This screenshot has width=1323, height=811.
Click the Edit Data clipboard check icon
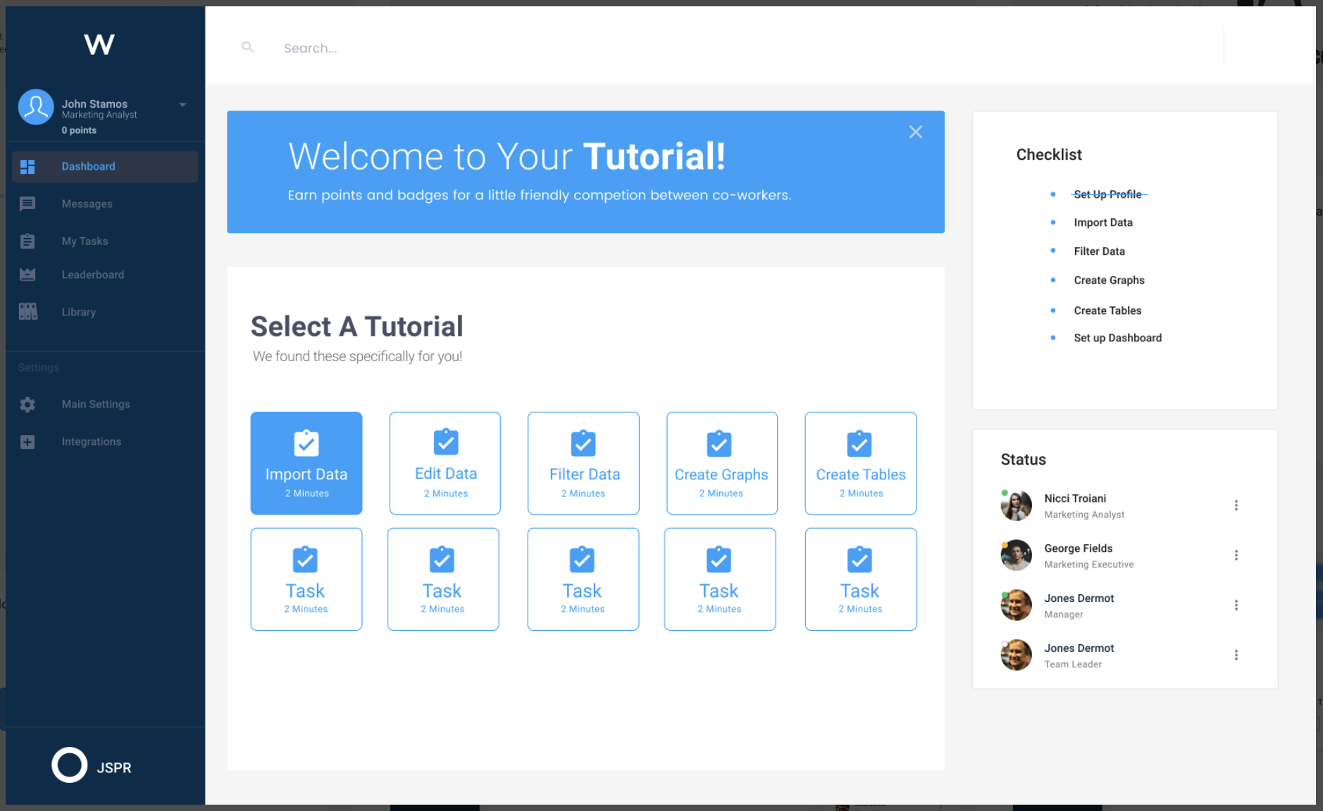[446, 442]
